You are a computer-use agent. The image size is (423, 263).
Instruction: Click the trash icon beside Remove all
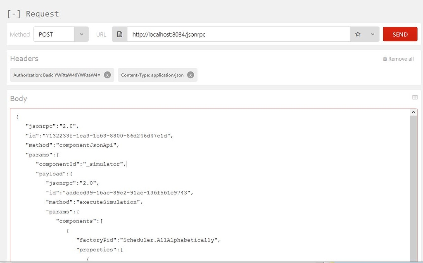pos(385,59)
